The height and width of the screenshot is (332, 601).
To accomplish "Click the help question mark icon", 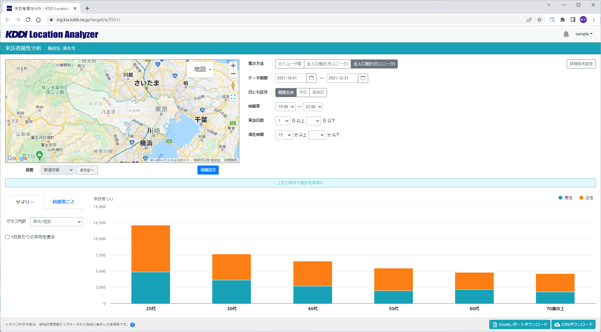I will [x=132, y=325].
